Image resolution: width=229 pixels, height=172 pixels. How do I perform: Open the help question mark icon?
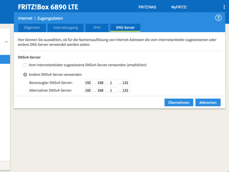tap(218, 18)
